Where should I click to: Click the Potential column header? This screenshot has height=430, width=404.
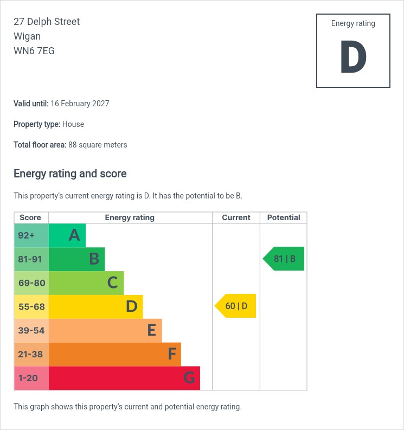pyautogui.click(x=284, y=217)
